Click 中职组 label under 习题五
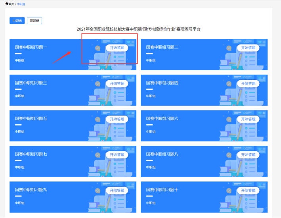Screen dimensions: 281x218 click(x=19, y=132)
